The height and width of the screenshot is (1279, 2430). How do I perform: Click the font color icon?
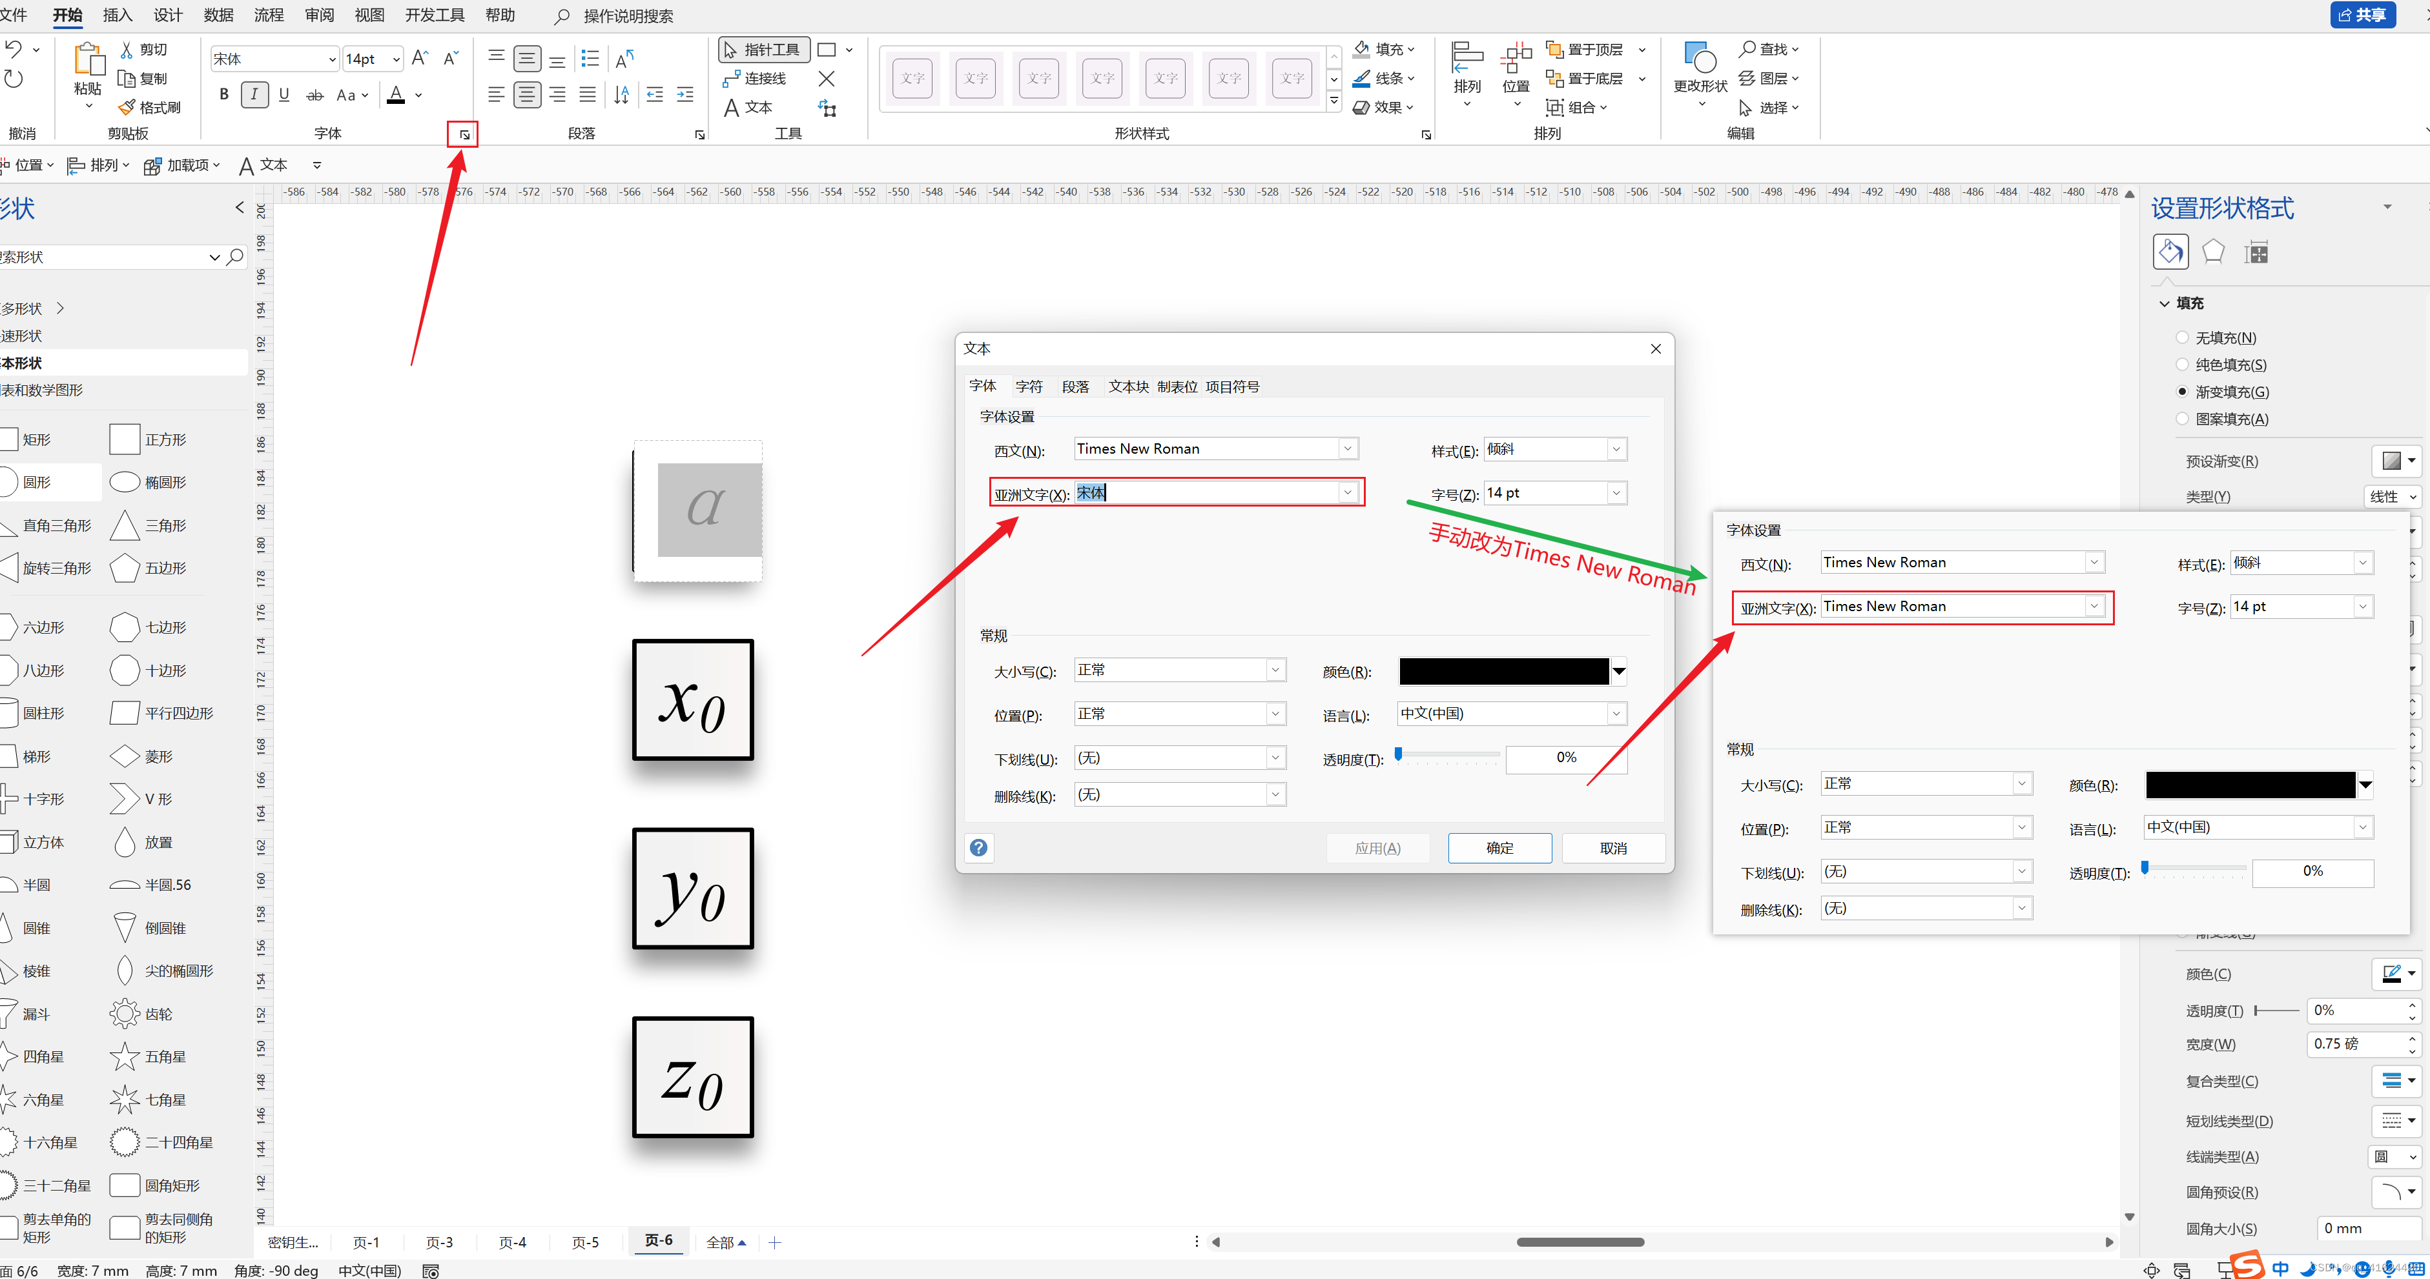[396, 94]
